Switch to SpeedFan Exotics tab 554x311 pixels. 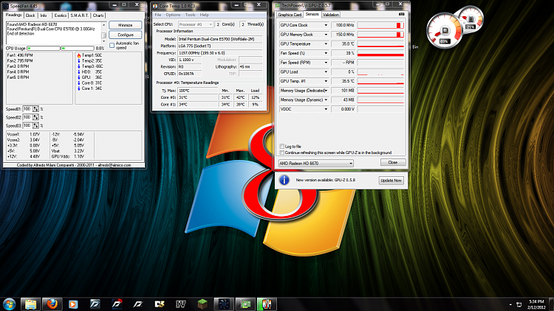pos(60,15)
